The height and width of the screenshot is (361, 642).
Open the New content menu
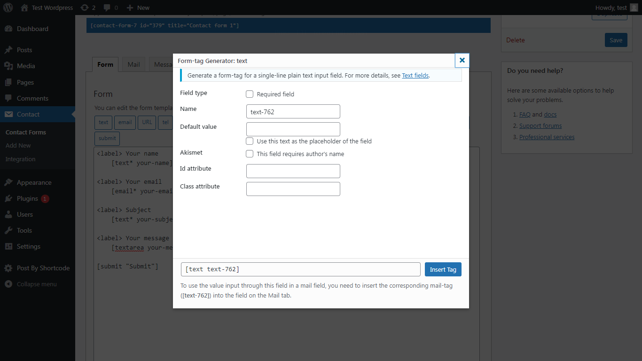coord(138,8)
